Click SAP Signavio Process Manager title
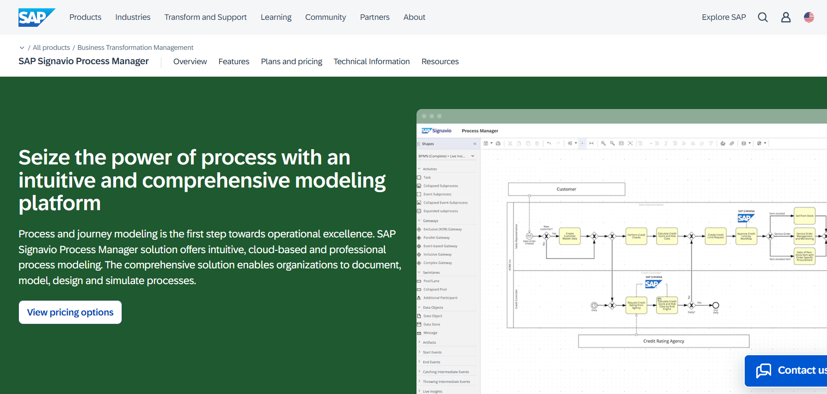This screenshot has width=827, height=394. [84, 61]
